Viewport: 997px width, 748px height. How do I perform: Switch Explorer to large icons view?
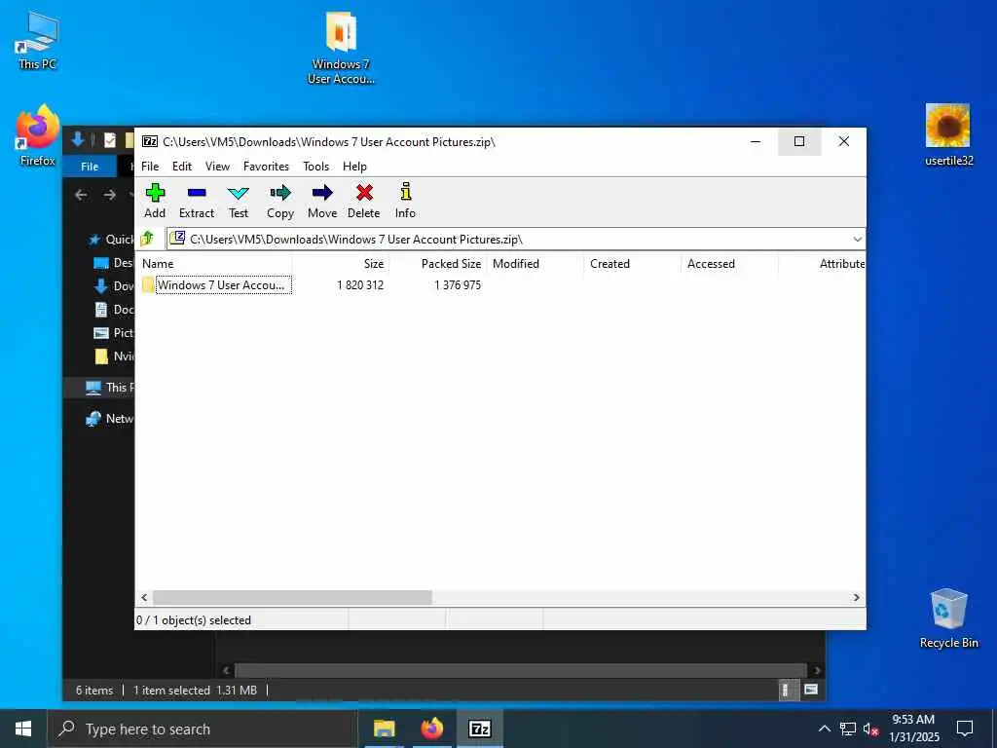[810, 690]
